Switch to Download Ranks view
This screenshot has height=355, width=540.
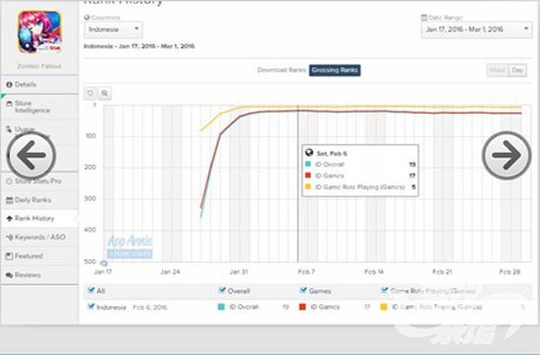(x=282, y=71)
